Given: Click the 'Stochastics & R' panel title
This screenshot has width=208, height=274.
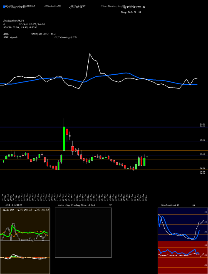Looking at the screenshot, I should pyautogui.click(x=170, y=205).
